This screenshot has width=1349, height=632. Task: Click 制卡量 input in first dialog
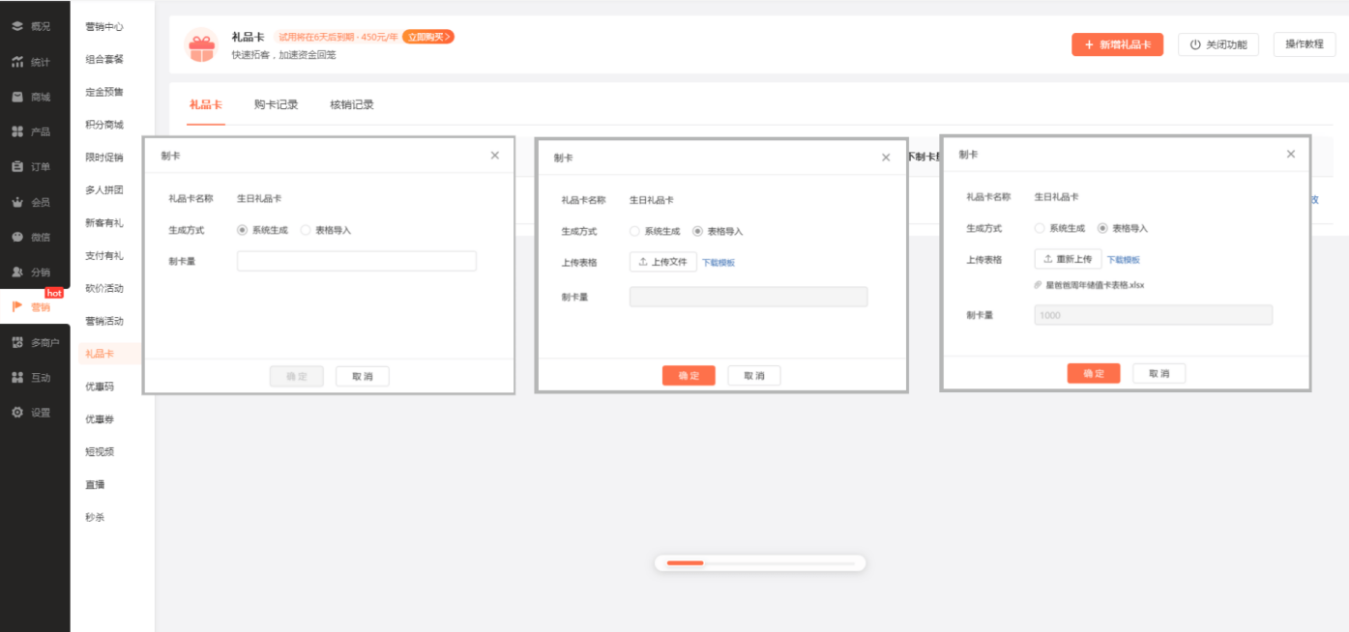click(357, 261)
